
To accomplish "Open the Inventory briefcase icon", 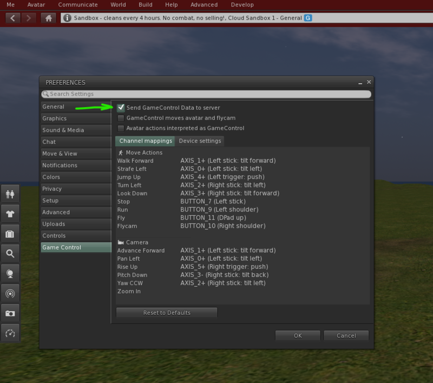I will point(10,233).
